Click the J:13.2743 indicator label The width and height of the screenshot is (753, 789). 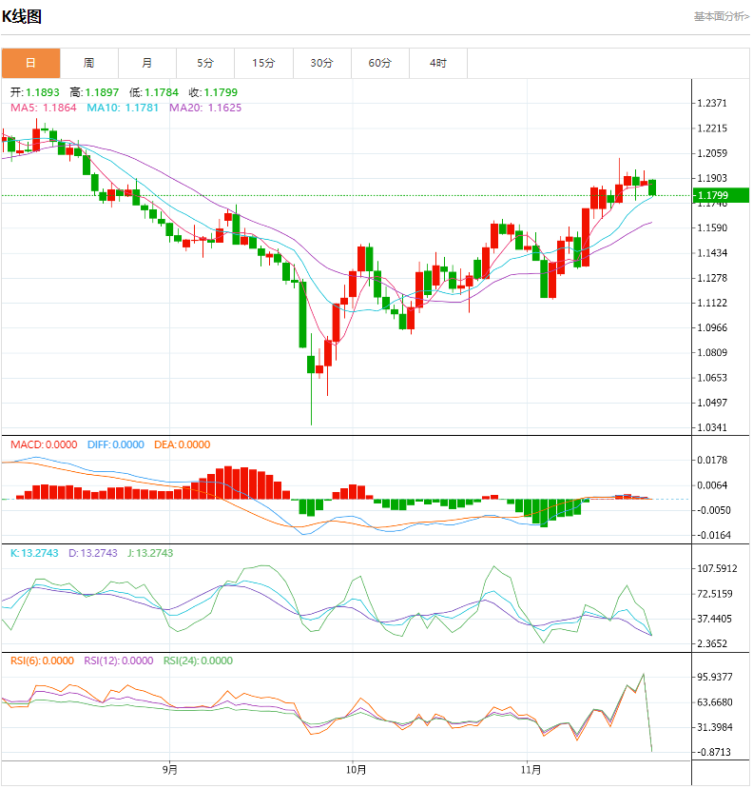(x=150, y=553)
